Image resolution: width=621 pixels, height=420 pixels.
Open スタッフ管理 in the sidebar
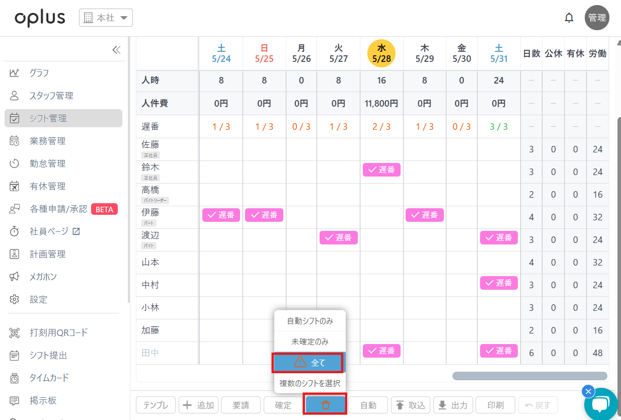tap(51, 96)
